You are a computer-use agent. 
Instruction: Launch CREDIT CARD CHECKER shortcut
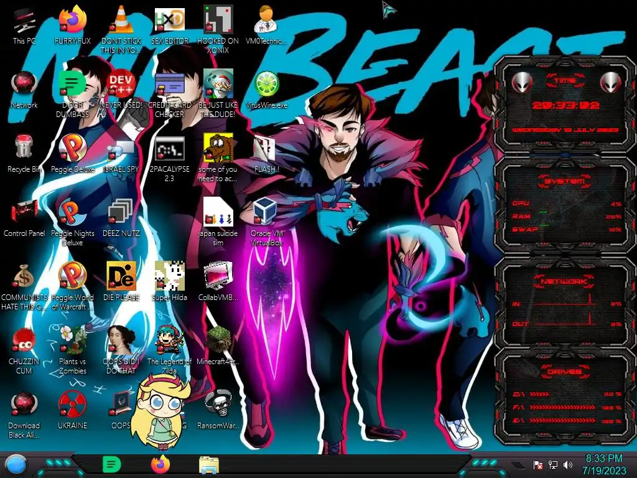[170, 85]
